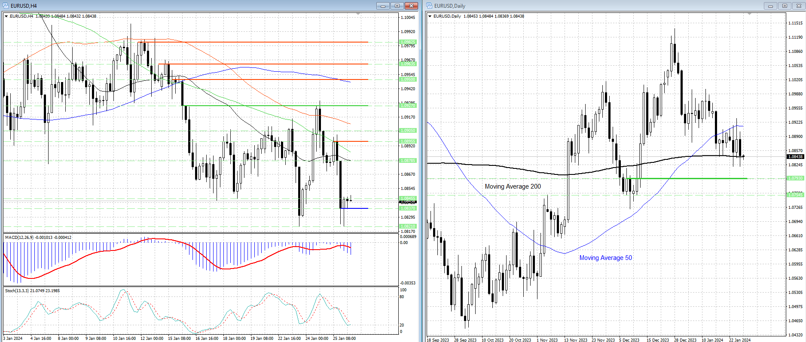Click the 1.09270 price level tag
Image resolution: width=806 pixels, height=342 pixels.
[408, 106]
